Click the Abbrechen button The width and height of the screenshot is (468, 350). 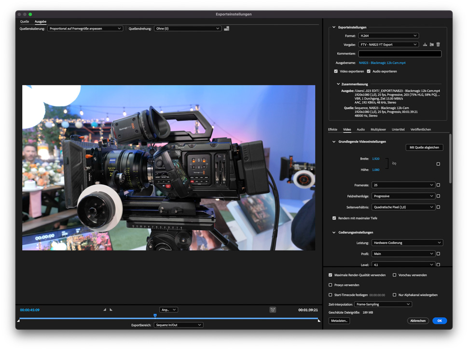pyautogui.click(x=418, y=321)
